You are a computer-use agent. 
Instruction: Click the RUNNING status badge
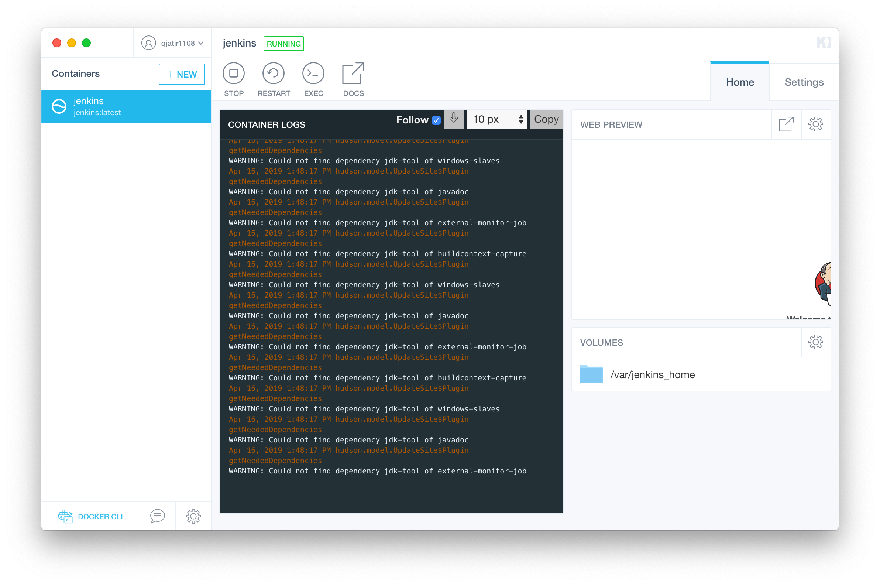coord(283,44)
